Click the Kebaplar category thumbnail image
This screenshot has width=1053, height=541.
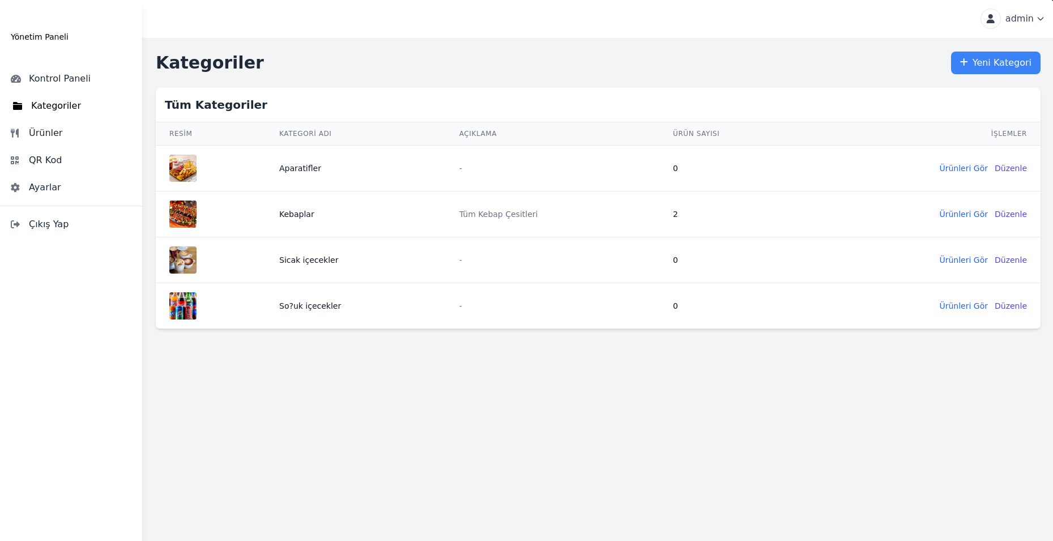click(x=183, y=214)
